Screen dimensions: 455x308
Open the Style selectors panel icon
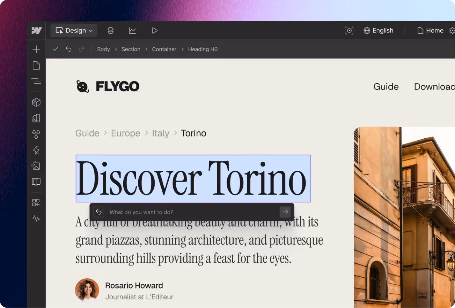click(x=36, y=118)
